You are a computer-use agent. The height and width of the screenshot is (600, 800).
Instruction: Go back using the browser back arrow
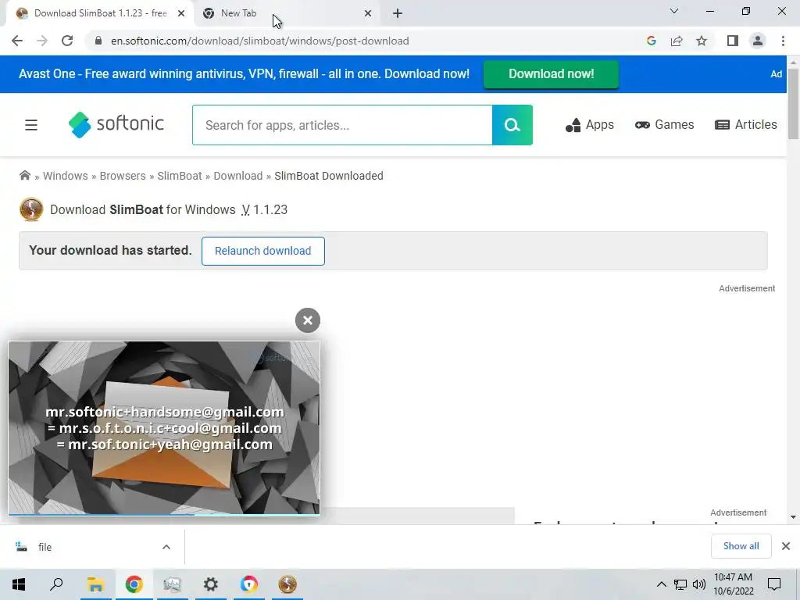point(17,41)
